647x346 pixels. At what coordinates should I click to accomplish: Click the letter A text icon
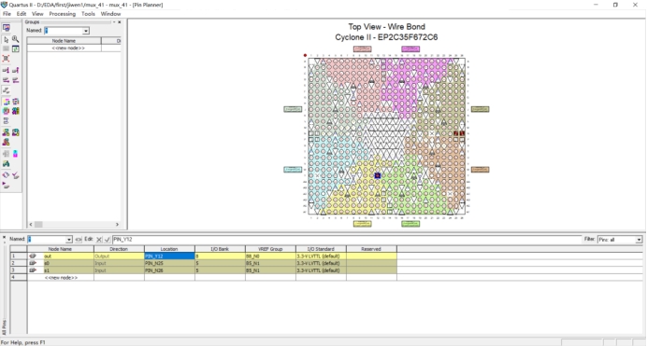coord(6,164)
